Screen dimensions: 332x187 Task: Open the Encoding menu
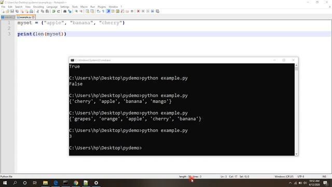click(x=38, y=7)
